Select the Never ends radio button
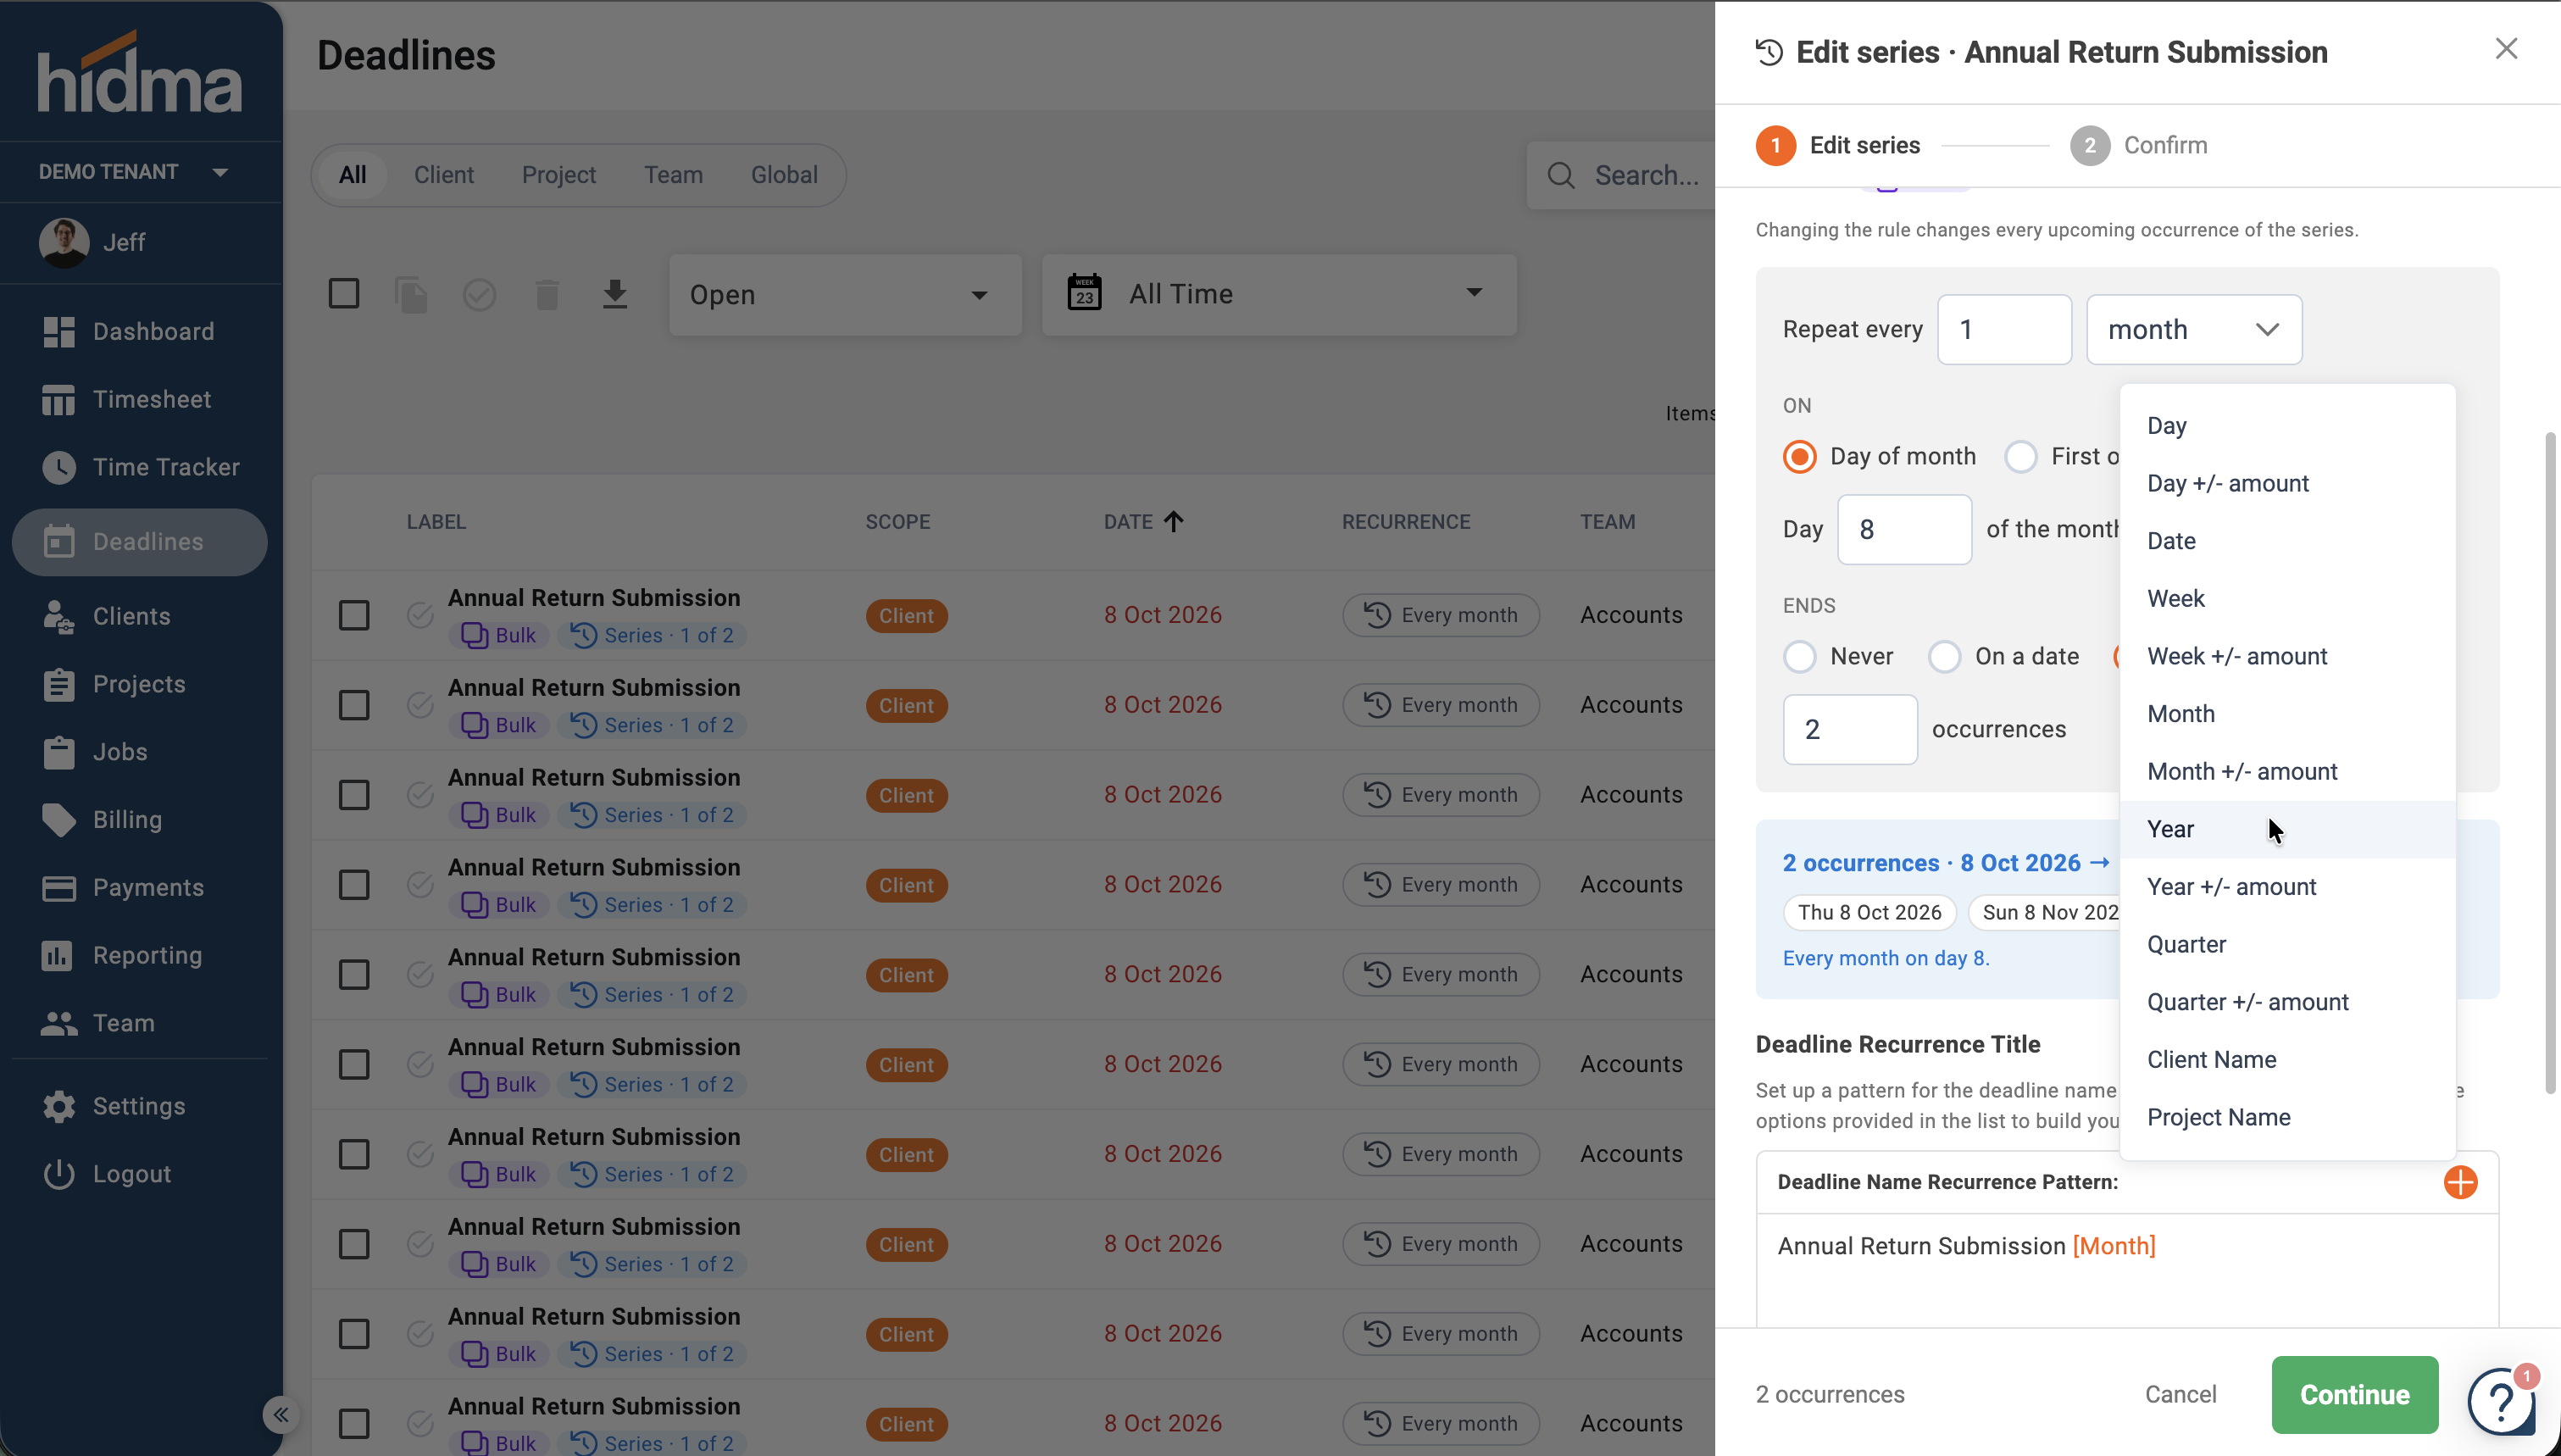 coord(1799,657)
